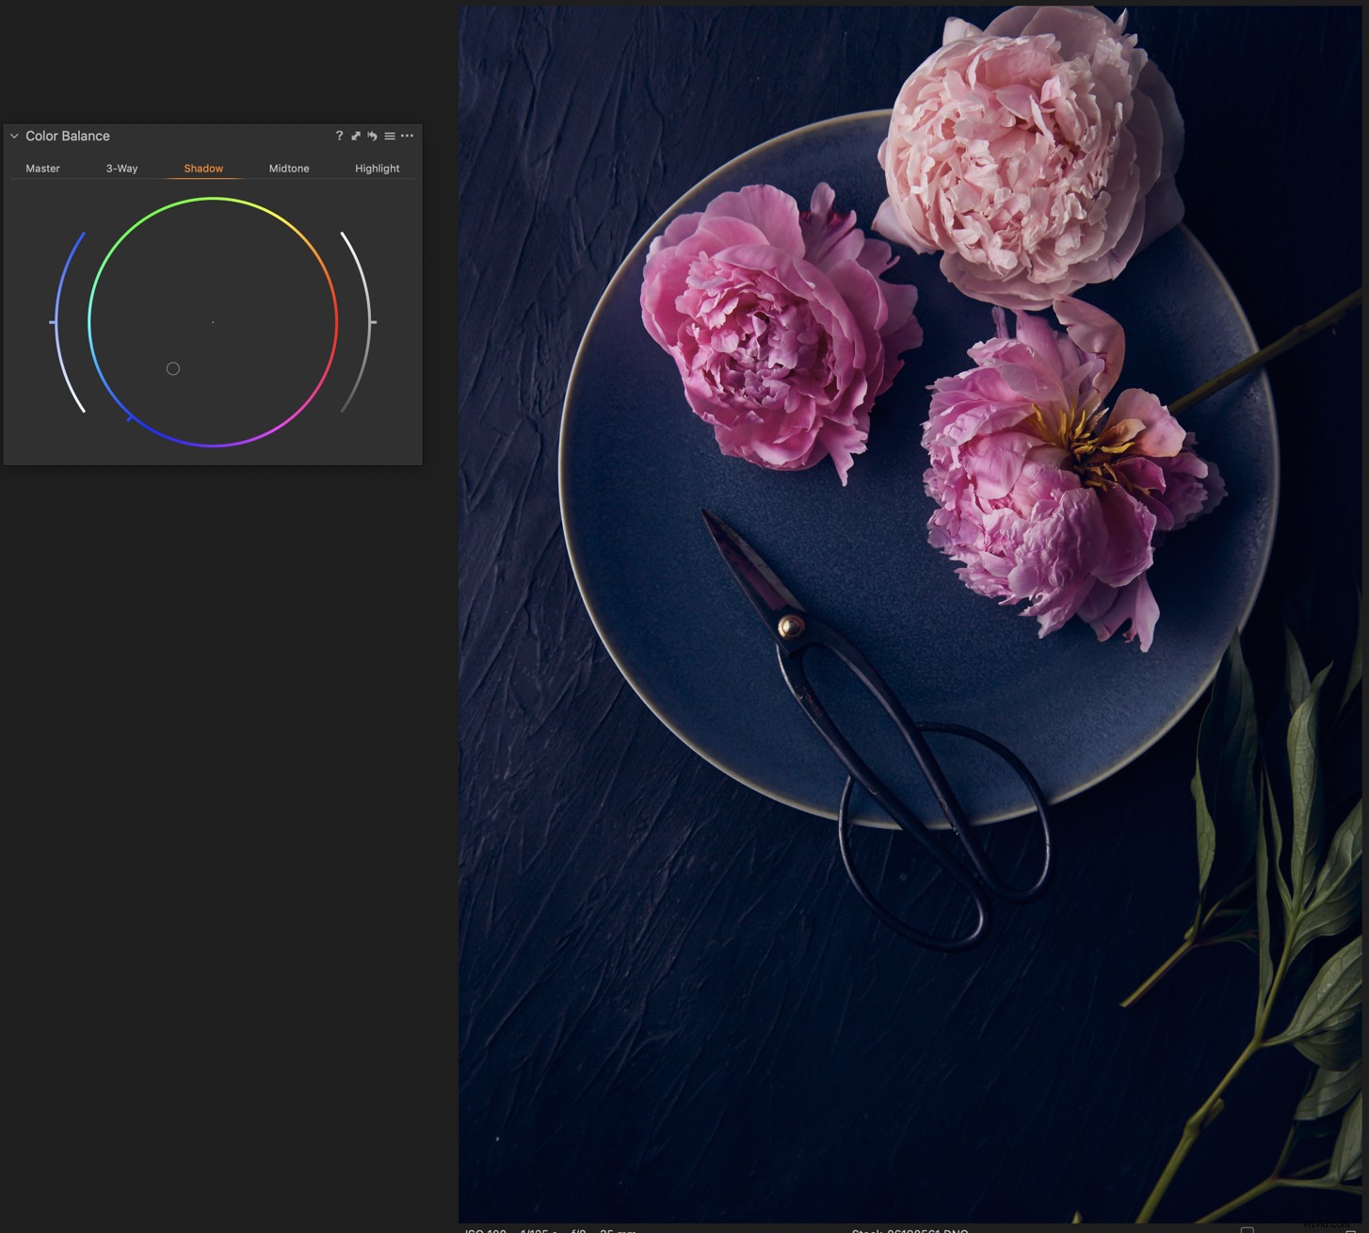The image size is (1369, 1233).
Task: Click the center point of the color wheel
Action: [213, 322]
